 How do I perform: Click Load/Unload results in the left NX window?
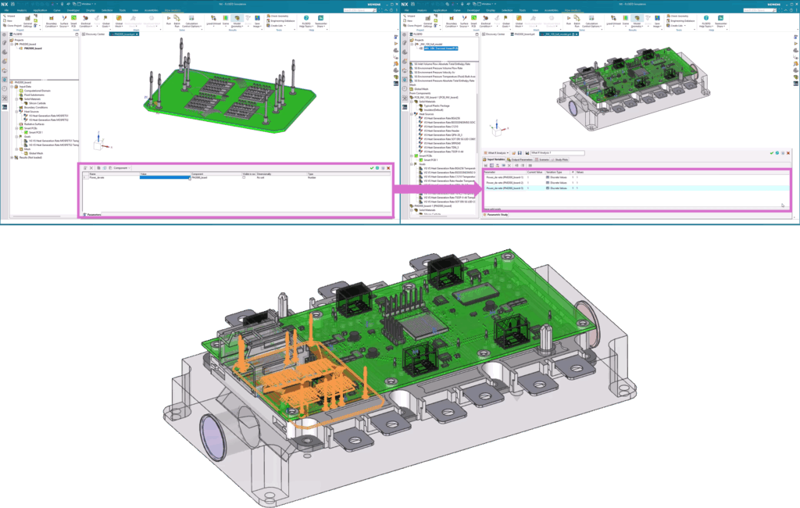213,21
